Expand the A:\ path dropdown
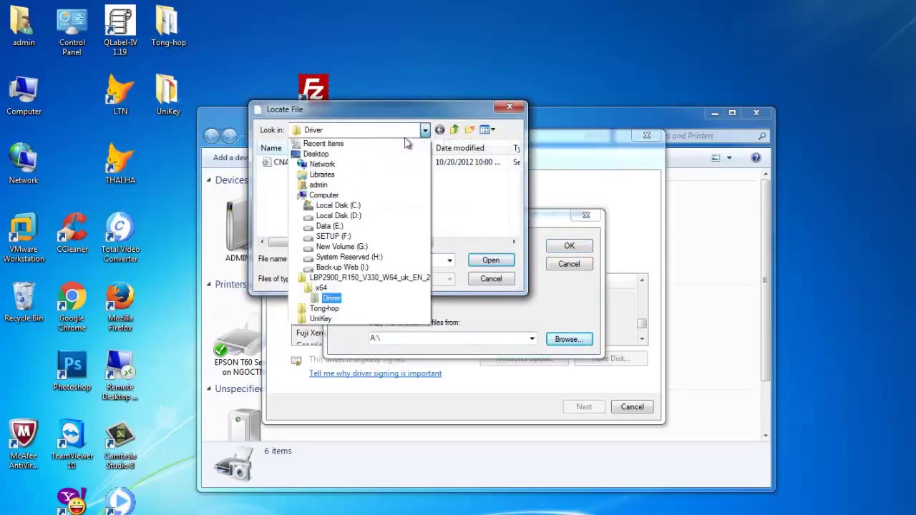 pos(531,338)
